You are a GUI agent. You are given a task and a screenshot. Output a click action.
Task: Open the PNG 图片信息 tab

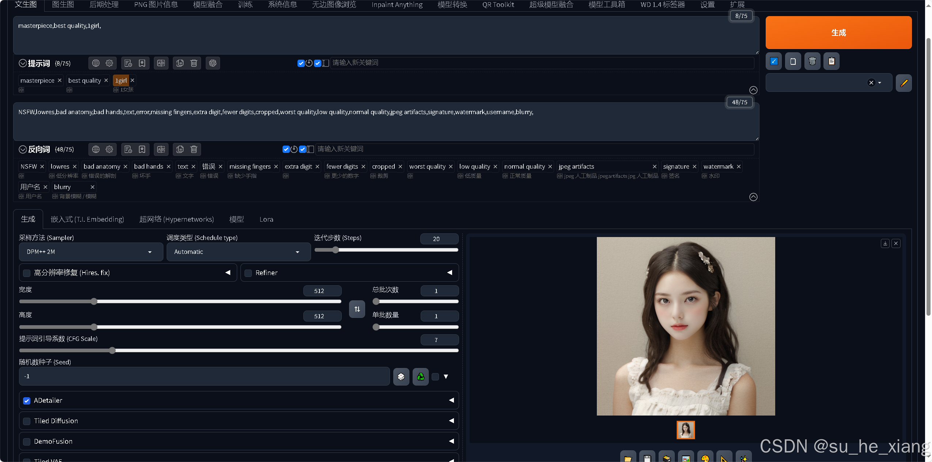pyautogui.click(x=156, y=5)
